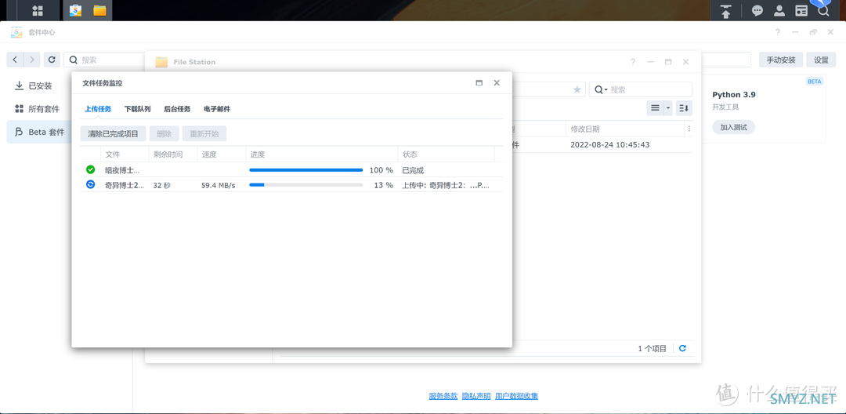Click the 59.4 MB/s speed value
This screenshot has width=846, height=414.
219,185
